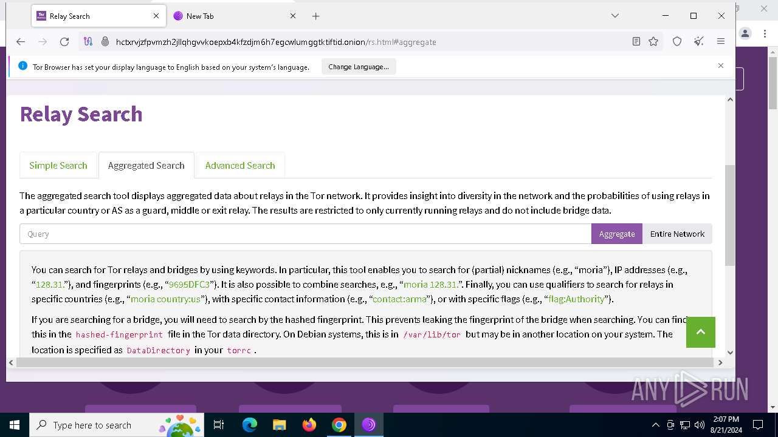
Task: Click the scroll right arrow of horizontal scrollbar
Action: pyautogui.click(x=720, y=362)
